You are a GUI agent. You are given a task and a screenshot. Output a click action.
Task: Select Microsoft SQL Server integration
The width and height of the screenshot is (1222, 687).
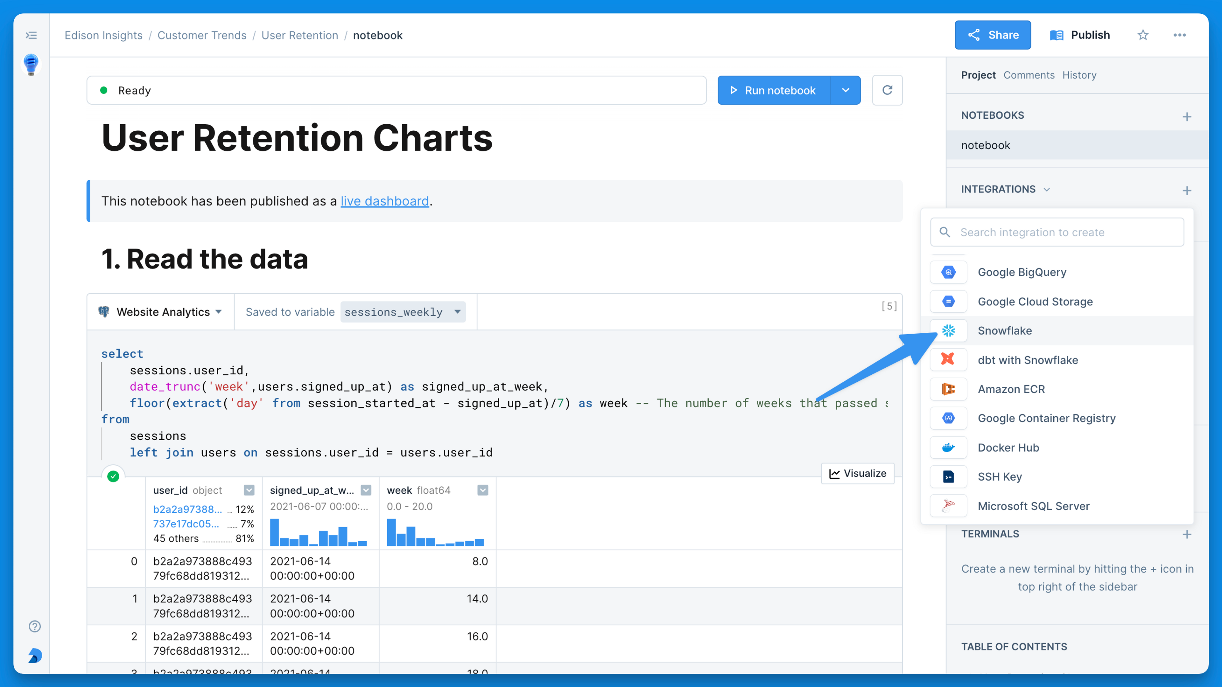coord(1057,506)
